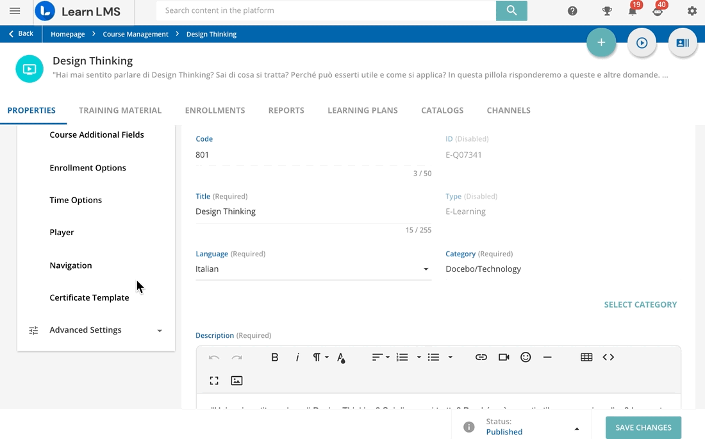Open bullet list style dropdown arrow
Image resolution: width=705 pixels, height=439 pixels.
click(450, 357)
